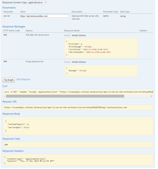The height and width of the screenshot is (169, 158).
Task: Click the Request URL text box
Action: pos(78,107)
